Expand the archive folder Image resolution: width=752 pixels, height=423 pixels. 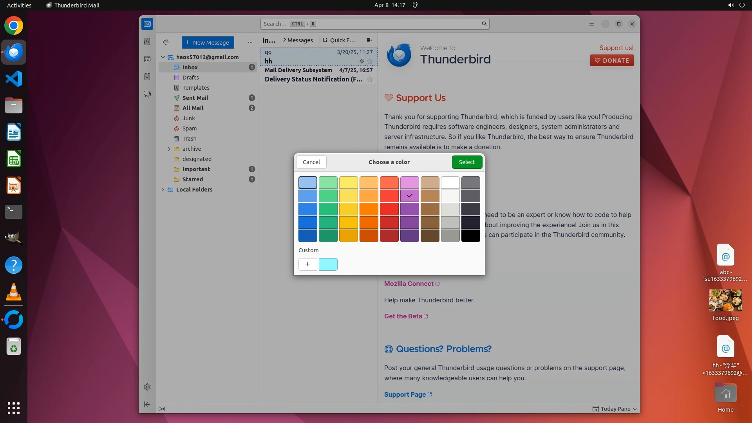(169, 149)
